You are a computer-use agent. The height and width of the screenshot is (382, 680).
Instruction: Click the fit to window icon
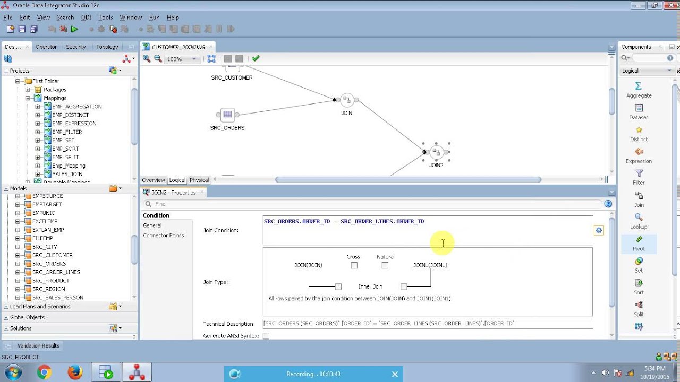tap(211, 59)
